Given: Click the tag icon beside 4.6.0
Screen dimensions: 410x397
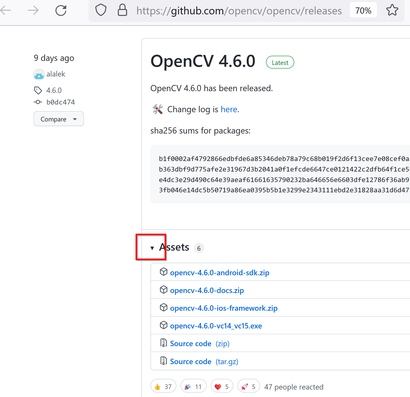Looking at the screenshot, I should (x=38, y=90).
